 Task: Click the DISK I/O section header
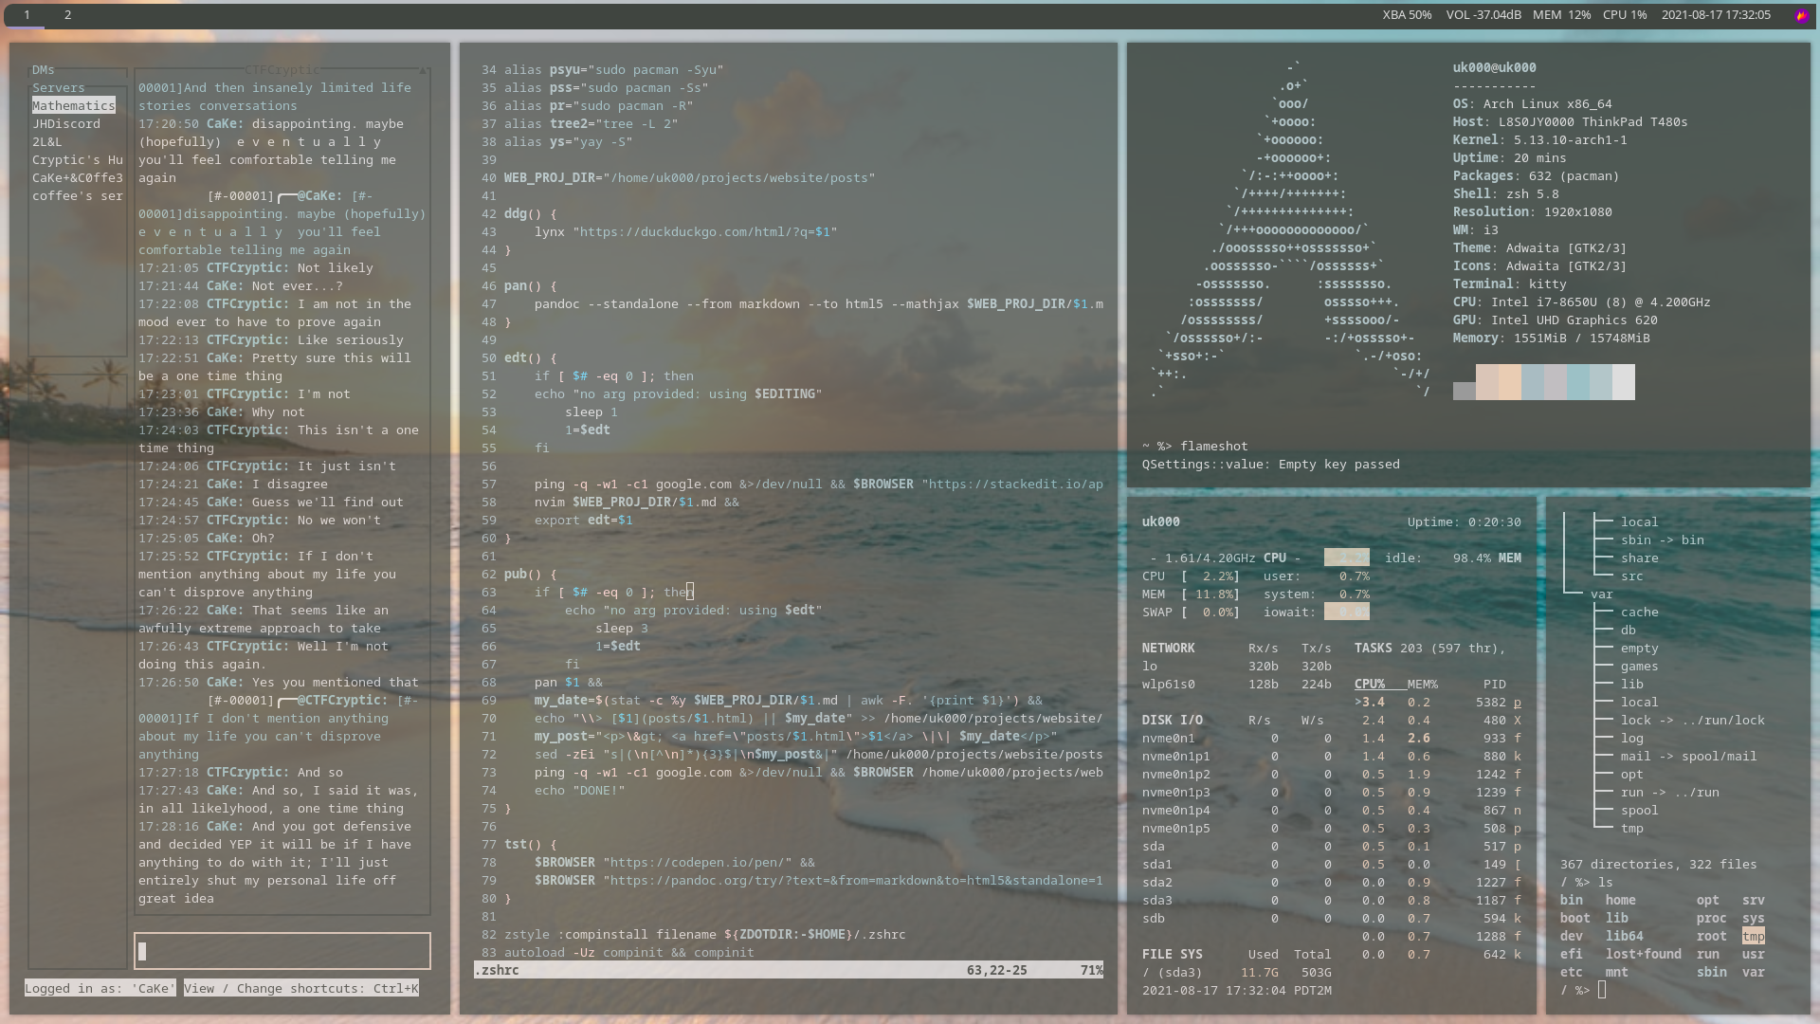pyautogui.click(x=1173, y=721)
